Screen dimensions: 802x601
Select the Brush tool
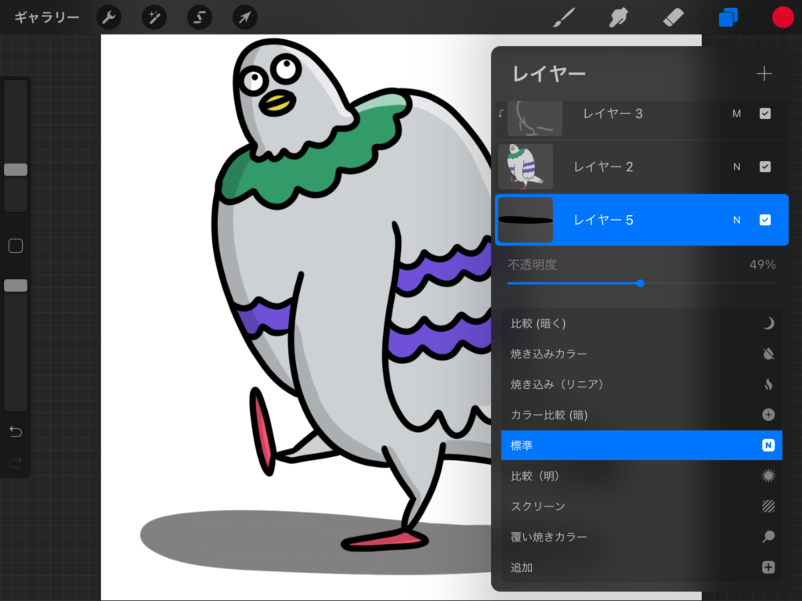point(563,16)
